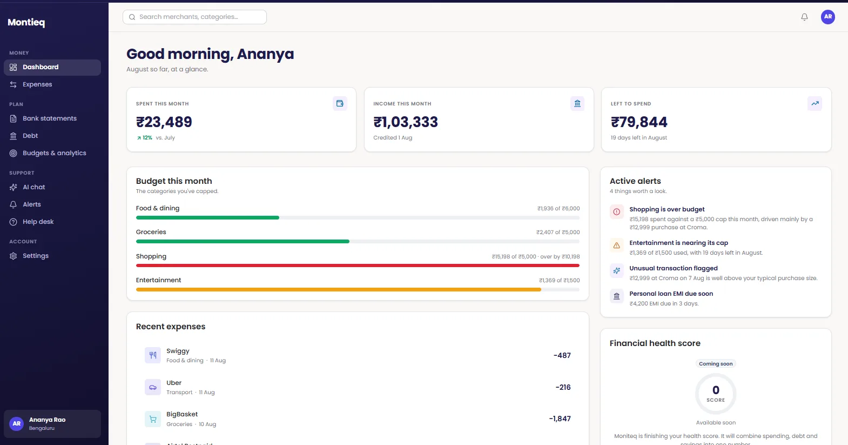Viewport: 848px width, 445px height.
Task: Select the Swiggy expense row
Action: pos(358,355)
